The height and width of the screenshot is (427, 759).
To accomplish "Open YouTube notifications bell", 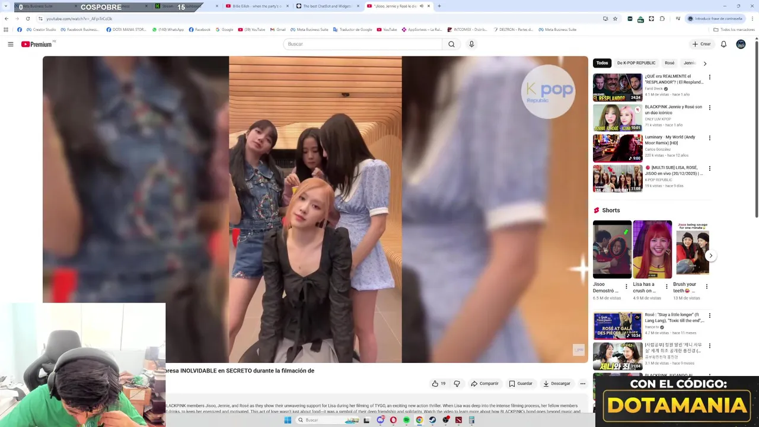I will click(x=723, y=44).
